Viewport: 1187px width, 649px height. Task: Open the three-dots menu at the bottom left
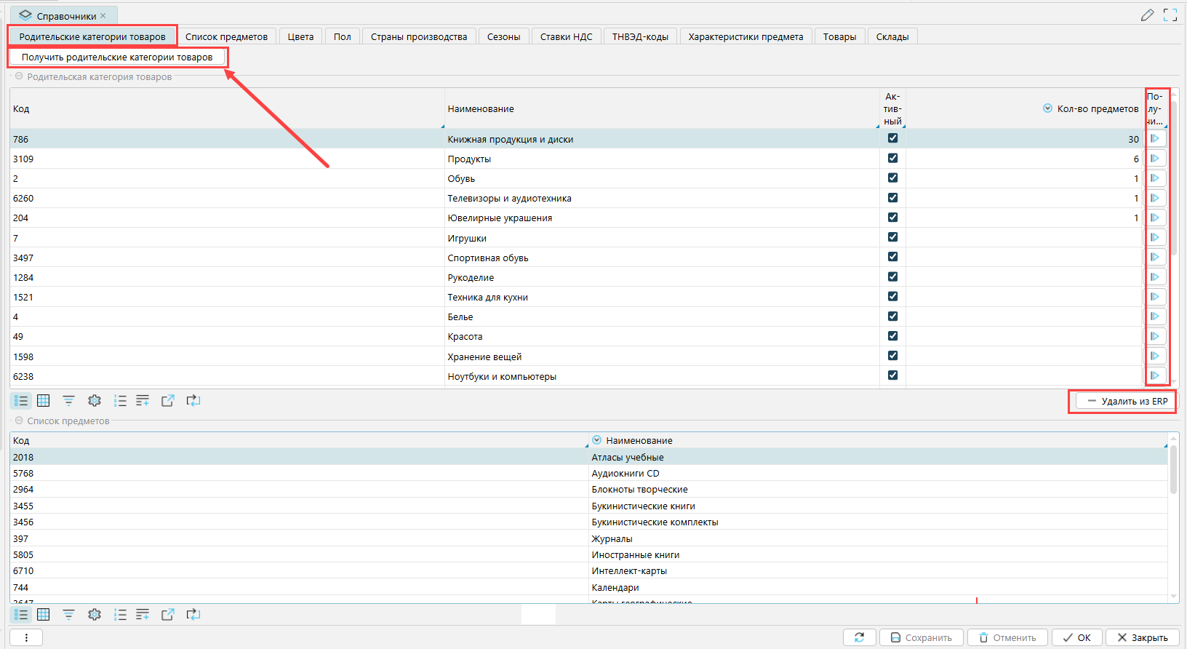pos(26,637)
